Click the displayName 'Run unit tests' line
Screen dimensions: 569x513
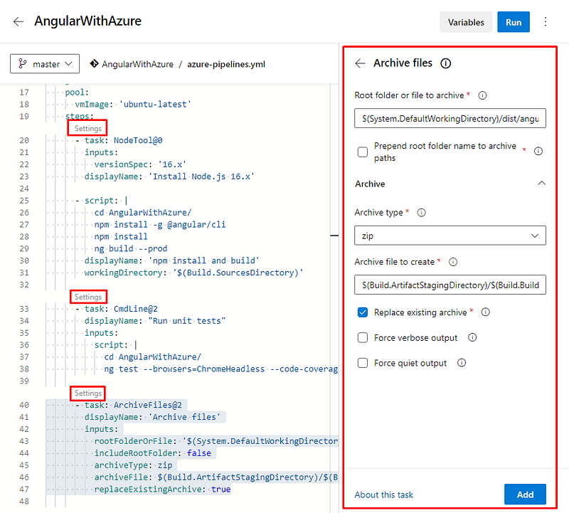[155, 321]
